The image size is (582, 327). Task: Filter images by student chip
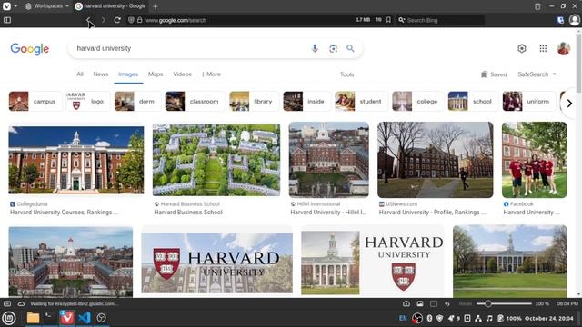point(361,101)
